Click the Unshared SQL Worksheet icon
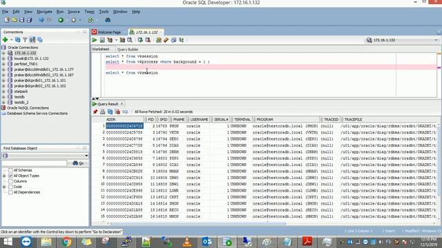Screen dimensions: 442x248 point(159,40)
